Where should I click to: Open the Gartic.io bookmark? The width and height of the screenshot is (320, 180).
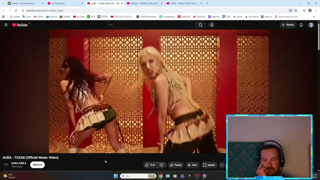[266, 17]
